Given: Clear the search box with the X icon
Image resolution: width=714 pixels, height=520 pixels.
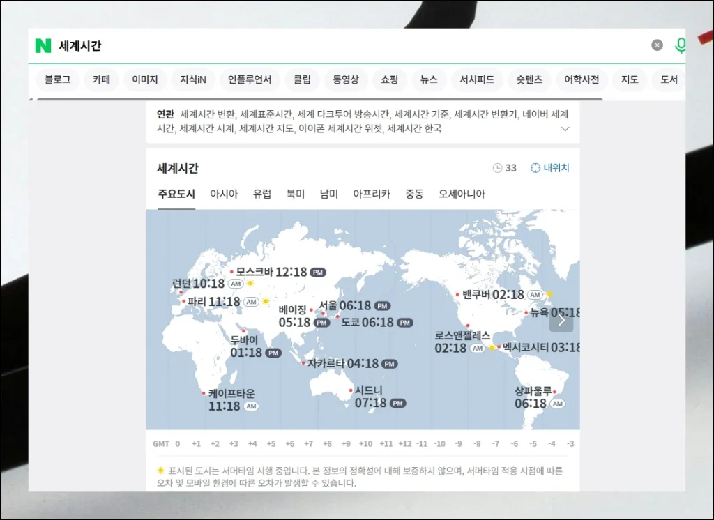Looking at the screenshot, I should tap(656, 45).
